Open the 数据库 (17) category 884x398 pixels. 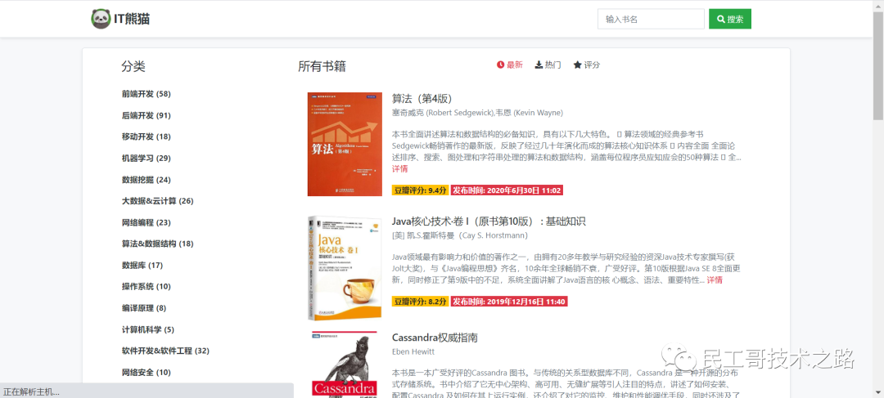coord(142,265)
